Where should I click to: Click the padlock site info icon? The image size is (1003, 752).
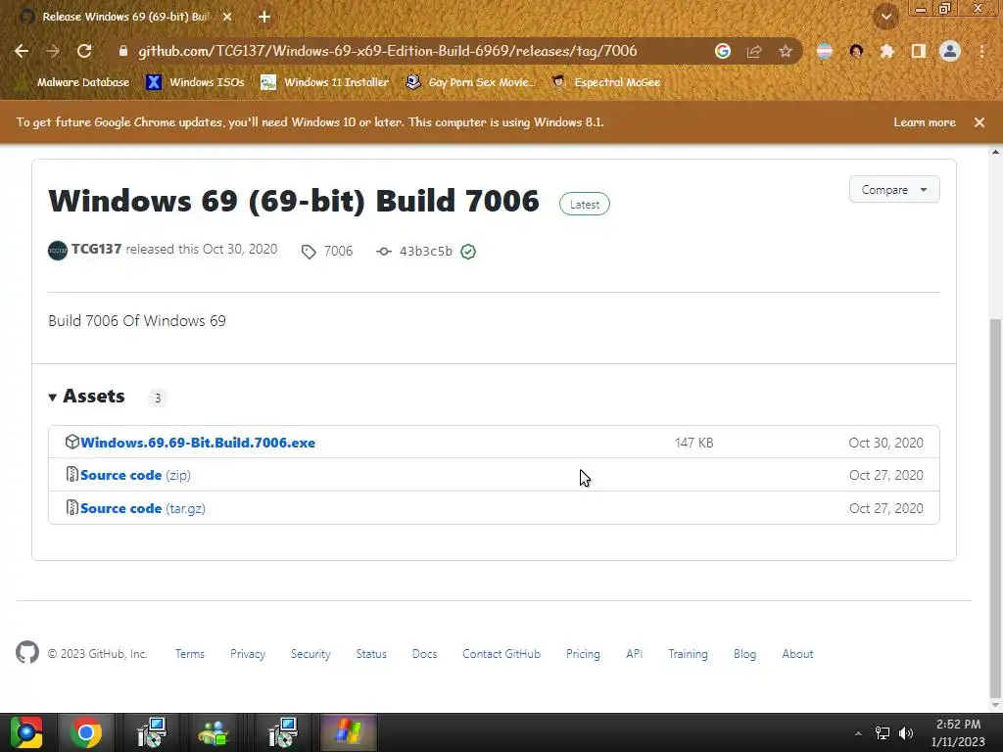pyautogui.click(x=122, y=51)
